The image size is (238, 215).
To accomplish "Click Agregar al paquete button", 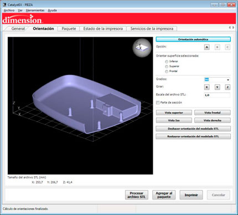I will tap(164, 195).
